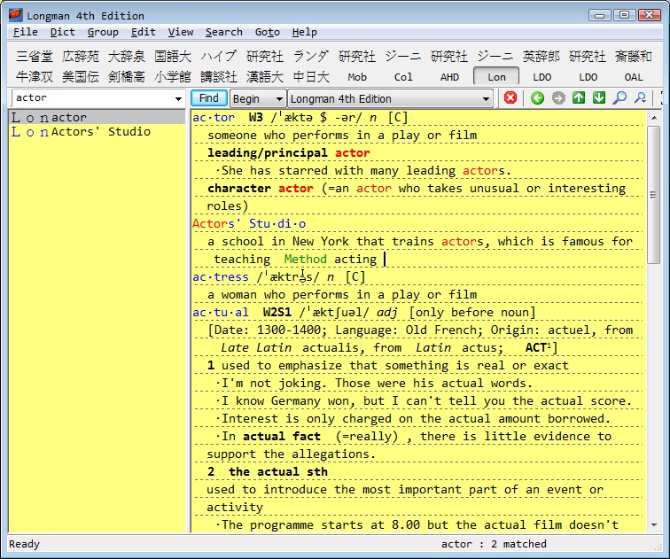Toggle the Lon dictionary button
Image resolution: width=670 pixels, height=559 pixels.
click(496, 77)
